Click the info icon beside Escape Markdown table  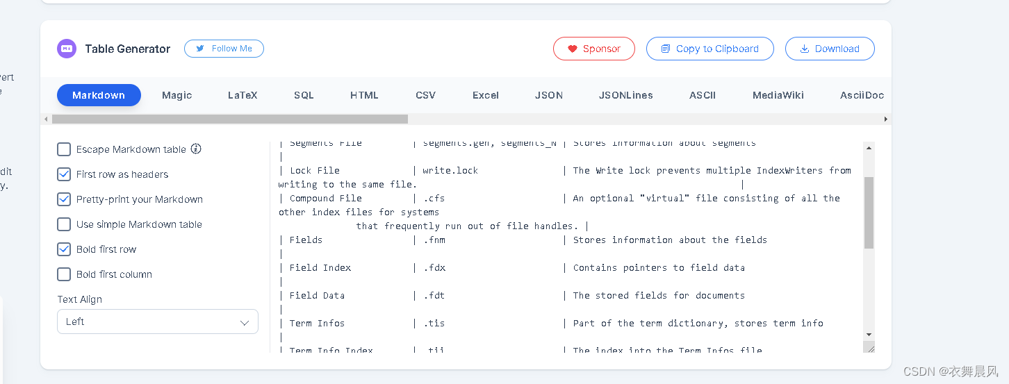pyautogui.click(x=196, y=149)
